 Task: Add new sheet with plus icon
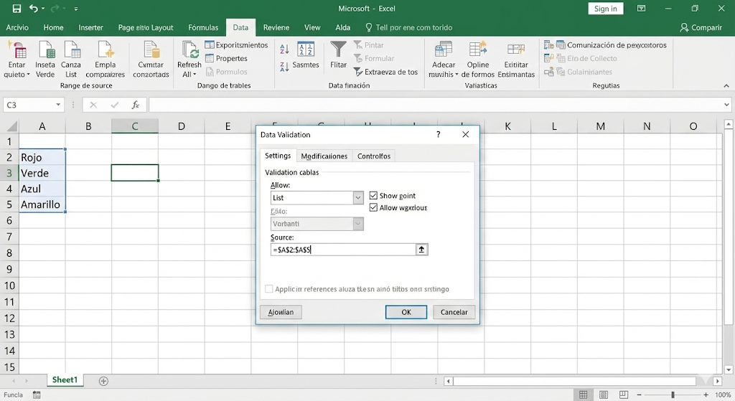tap(103, 380)
